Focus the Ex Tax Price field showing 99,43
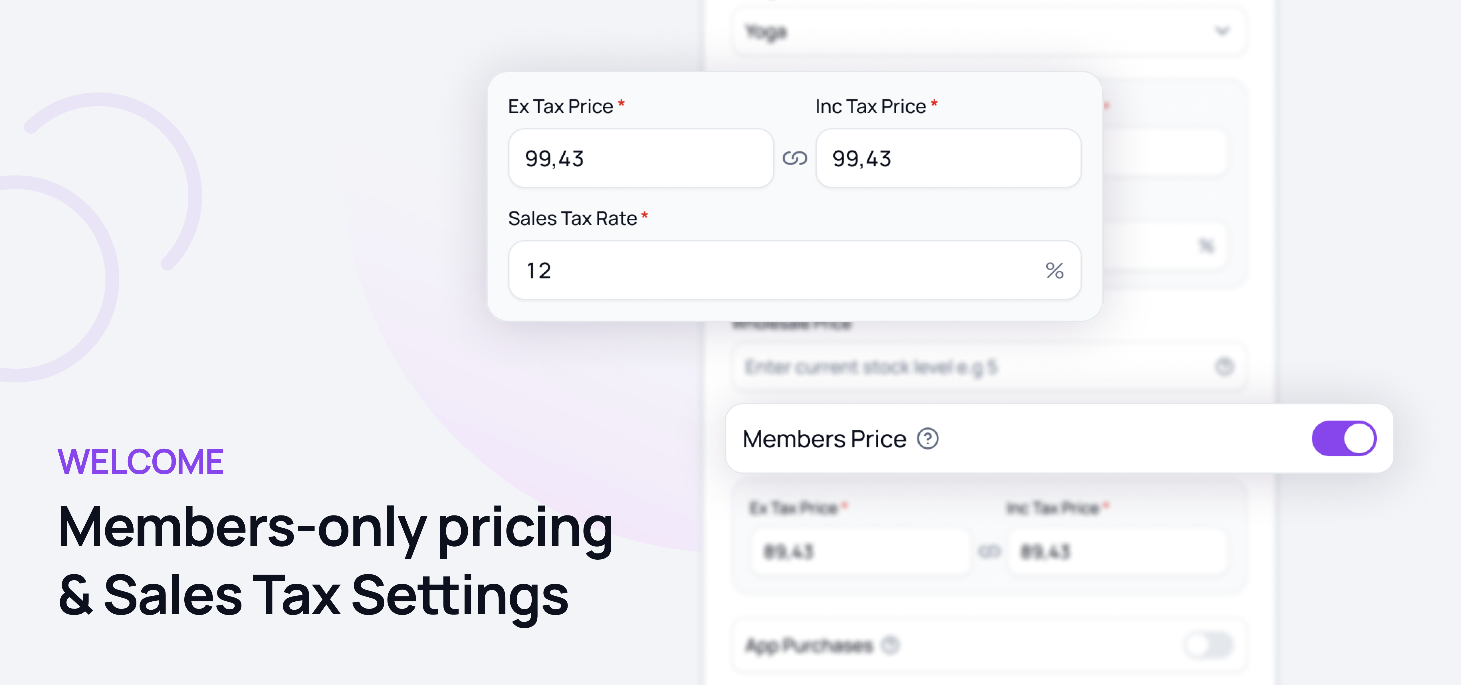 (x=640, y=158)
